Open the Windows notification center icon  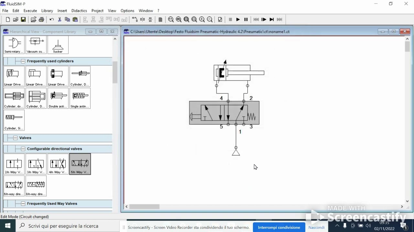(x=404, y=226)
